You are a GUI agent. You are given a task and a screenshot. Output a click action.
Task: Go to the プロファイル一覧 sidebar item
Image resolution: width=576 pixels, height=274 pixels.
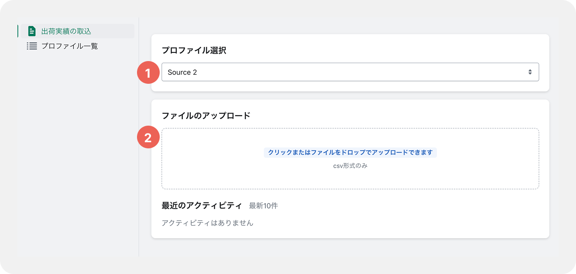click(70, 46)
